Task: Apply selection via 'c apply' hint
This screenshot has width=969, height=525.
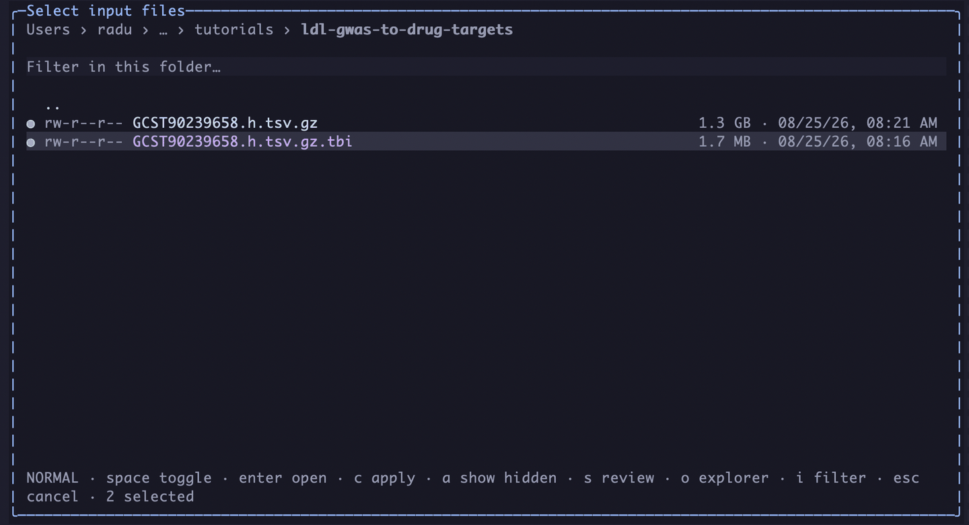Action: click(389, 478)
